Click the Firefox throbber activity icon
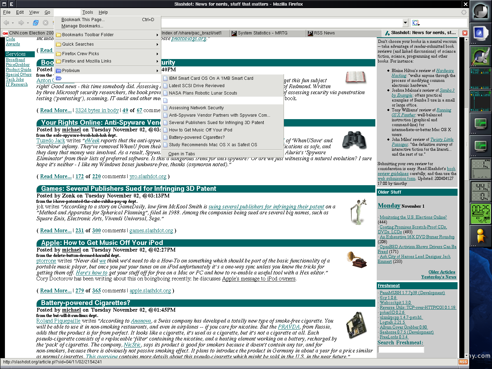Viewport: 492px width, 369px height. (x=464, y=12)
